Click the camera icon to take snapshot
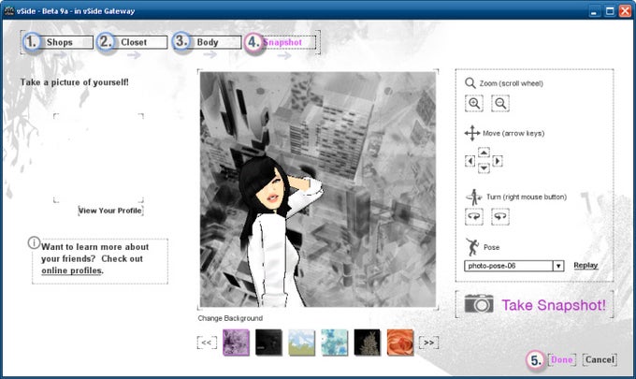The height and width of the screenshot is (379, 636). click(x=479, y=303)
